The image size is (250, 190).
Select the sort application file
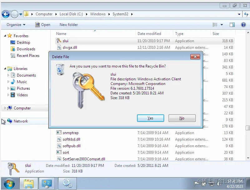(x=66, y=152)
